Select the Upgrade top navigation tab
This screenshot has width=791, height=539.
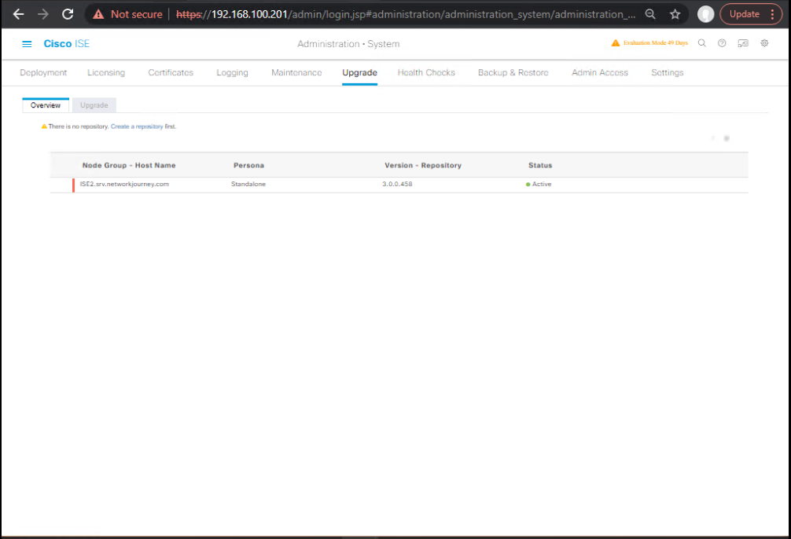pyautogui.click(x=359, y=72)
